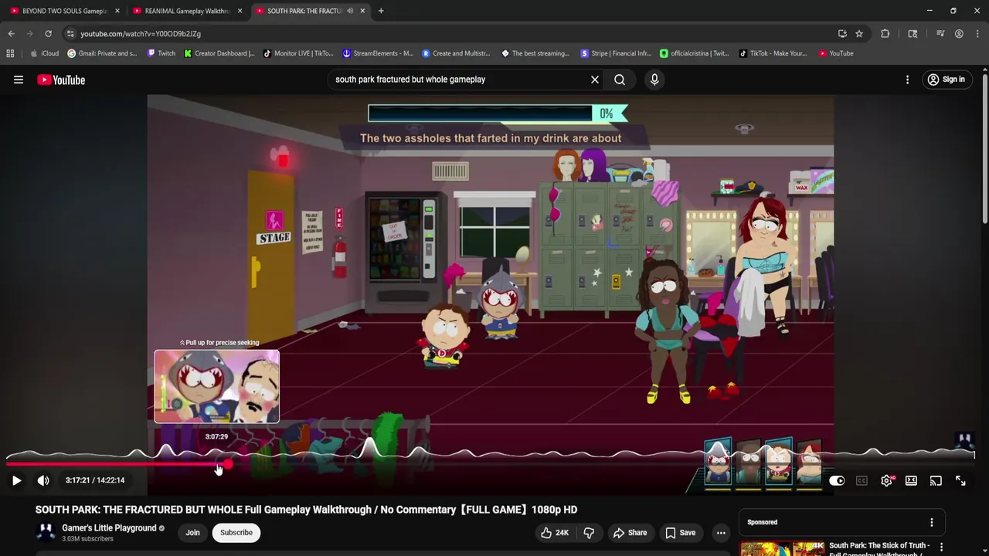Open Chrome three-dot menu
Viewport: 989px width, 556px height.
click(x=977, y=34)
